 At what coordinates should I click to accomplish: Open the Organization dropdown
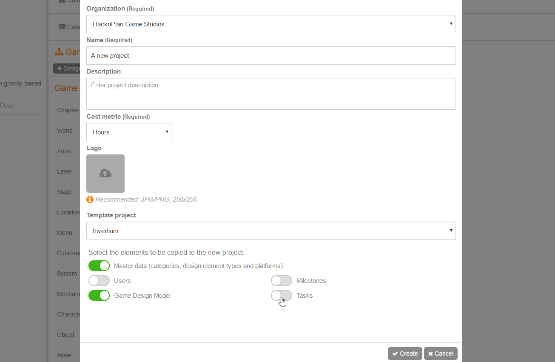click(270, 24)
